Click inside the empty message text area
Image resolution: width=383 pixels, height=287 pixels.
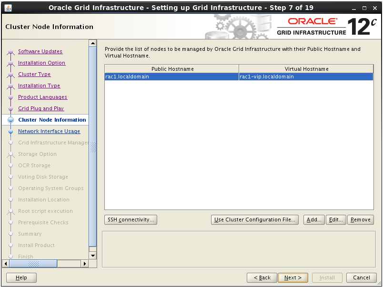239,249
